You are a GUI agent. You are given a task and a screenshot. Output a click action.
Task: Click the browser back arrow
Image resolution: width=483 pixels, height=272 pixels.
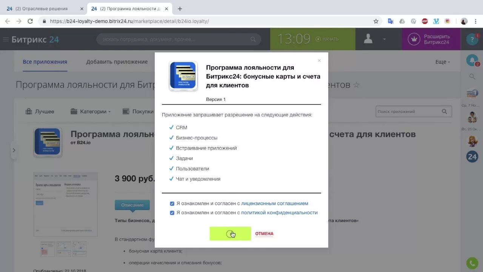(x=8, y=22)
